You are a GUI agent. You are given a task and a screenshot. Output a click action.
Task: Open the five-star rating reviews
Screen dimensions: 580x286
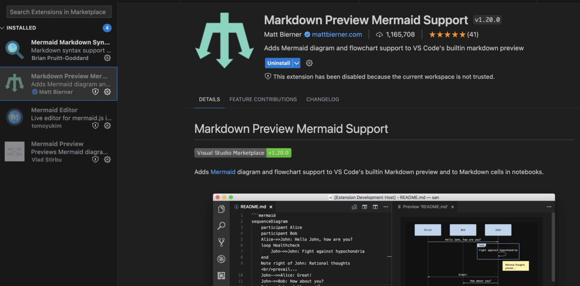(x=447, y=34)
